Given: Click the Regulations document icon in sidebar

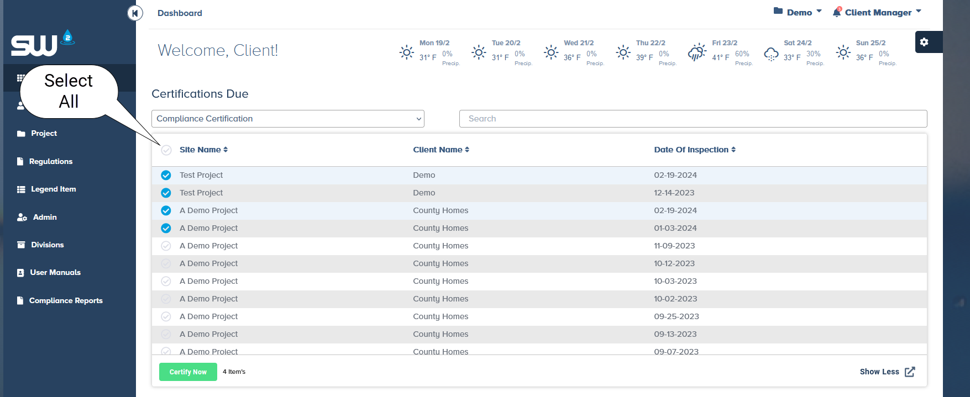Looking at the screenshot, I should (20, 161).
